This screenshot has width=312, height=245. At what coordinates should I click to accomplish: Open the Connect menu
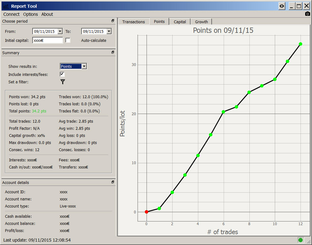click(x=11, y=14)
